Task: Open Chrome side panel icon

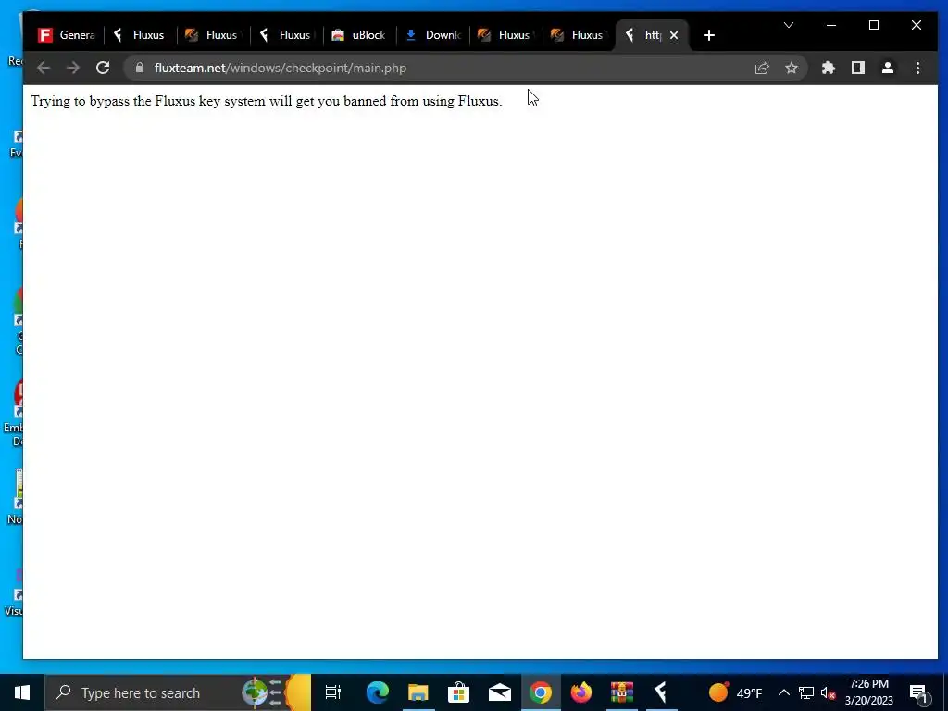Action: click(x=858, y=68)
